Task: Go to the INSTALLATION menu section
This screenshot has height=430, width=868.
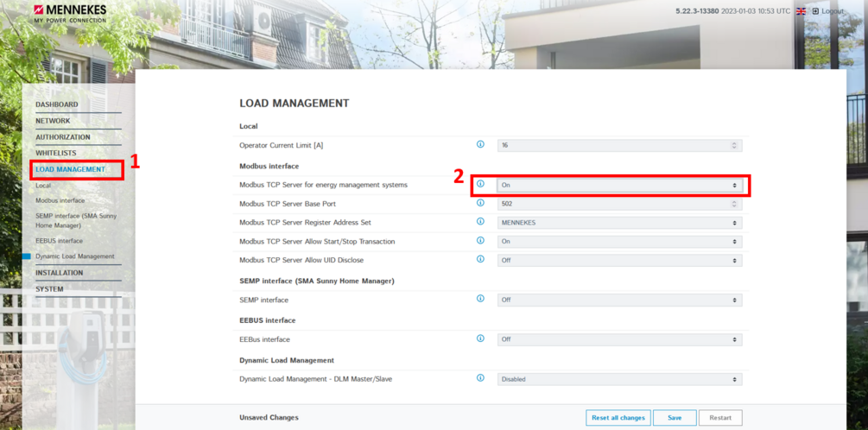Action: pos(60,273)
